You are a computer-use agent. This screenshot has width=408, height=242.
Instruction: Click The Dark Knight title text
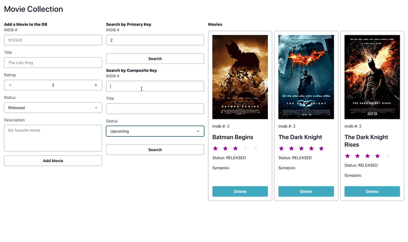pos(300,137)
